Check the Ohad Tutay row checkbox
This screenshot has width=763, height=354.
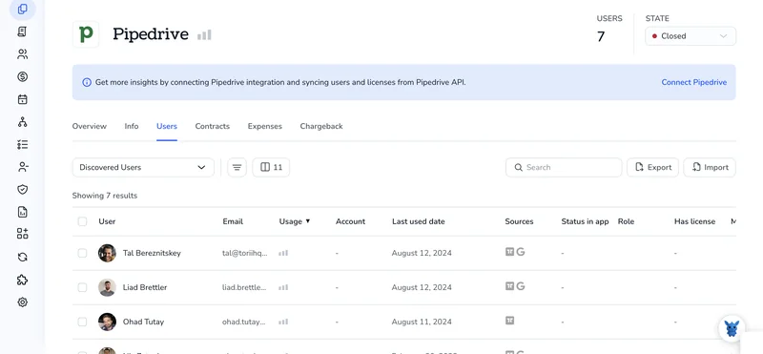(82, 322)
